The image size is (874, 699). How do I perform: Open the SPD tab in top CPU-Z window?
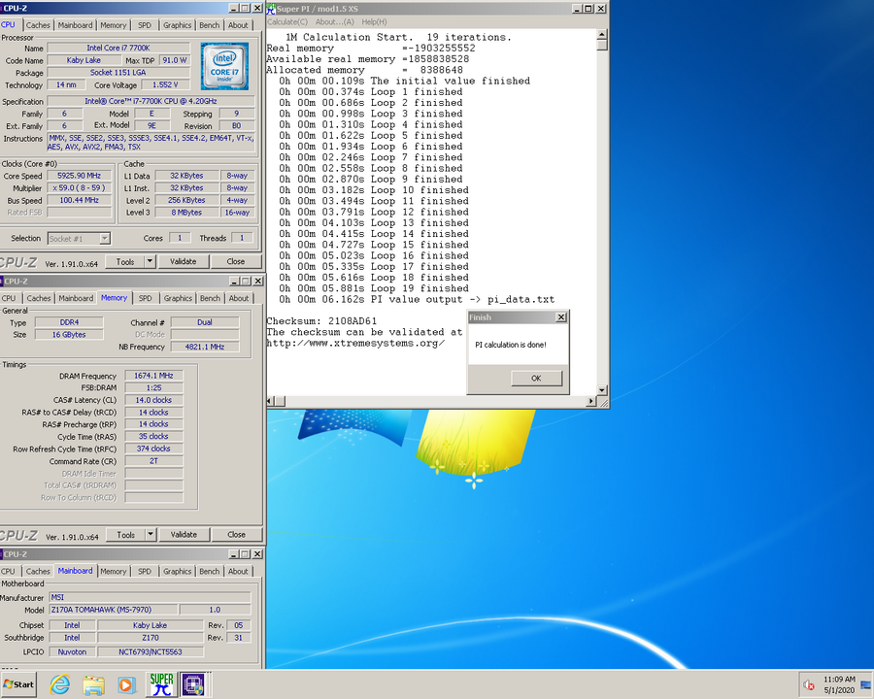[145, 25]
